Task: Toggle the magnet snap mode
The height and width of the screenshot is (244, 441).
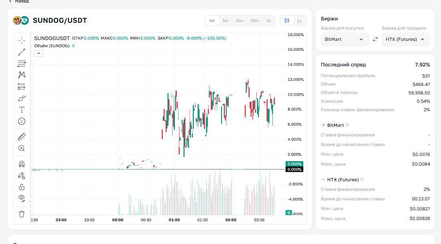Action: (22, 164)
